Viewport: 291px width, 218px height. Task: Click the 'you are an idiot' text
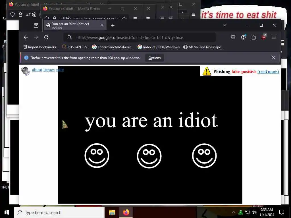click(151, 121)
